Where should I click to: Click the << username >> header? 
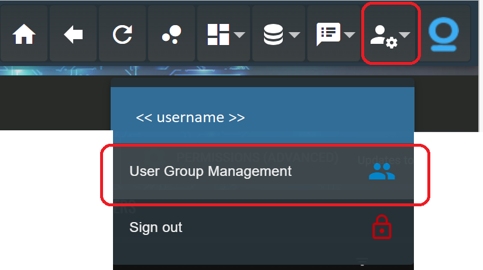click(x=190, y=117)
